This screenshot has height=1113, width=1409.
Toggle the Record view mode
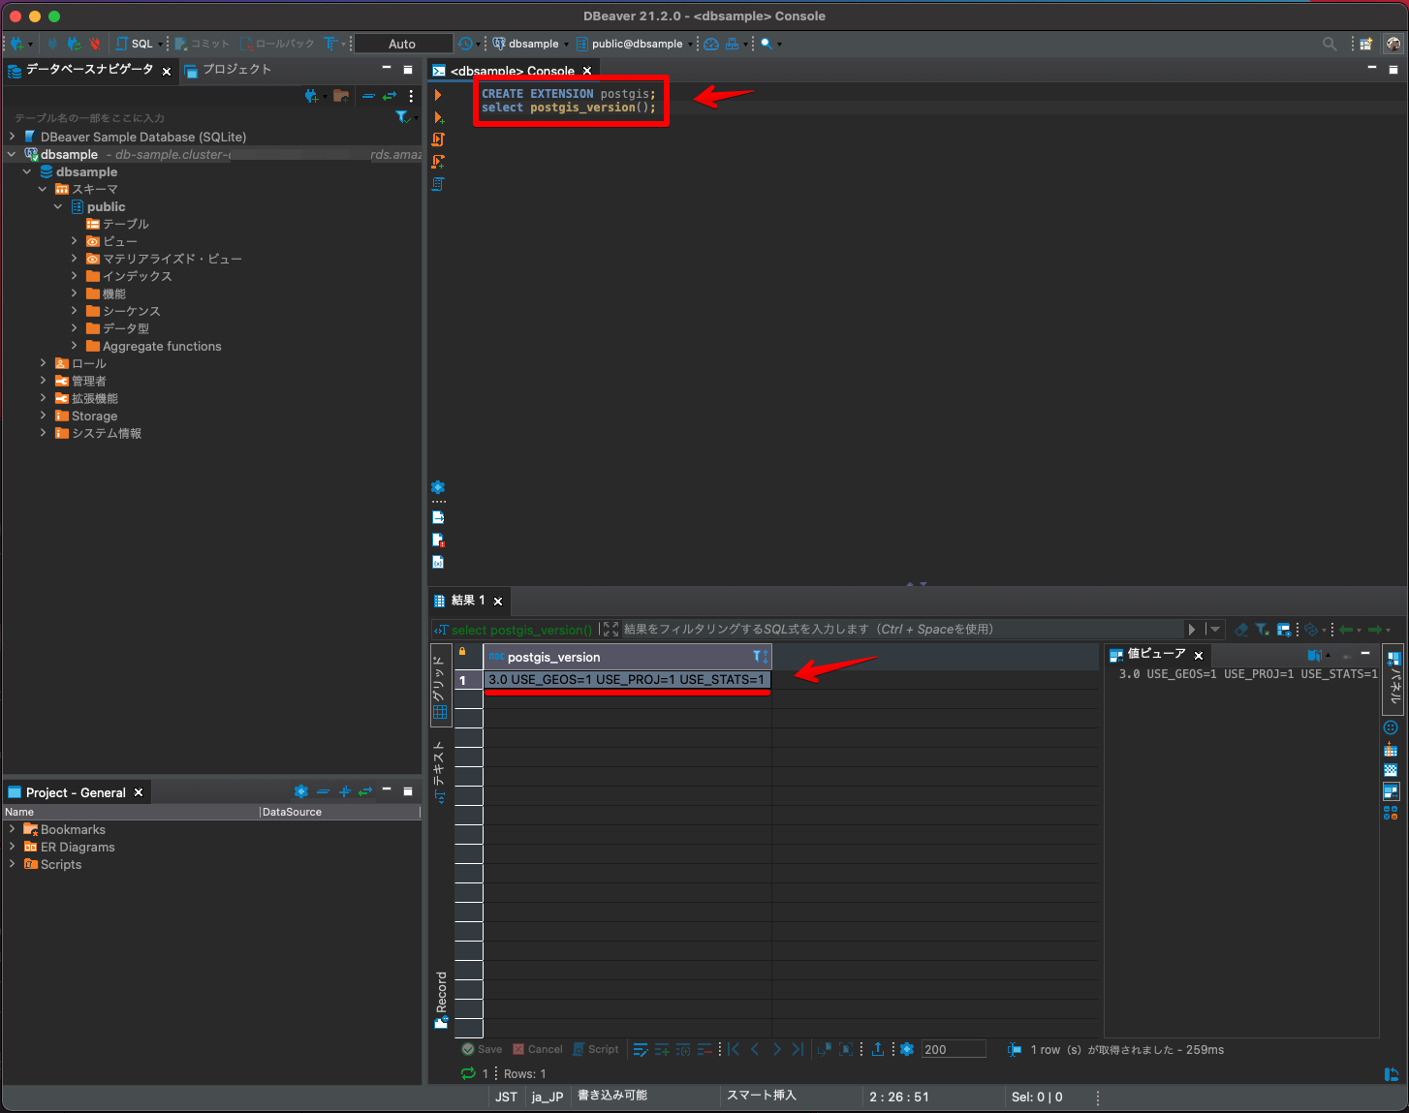441,1000
